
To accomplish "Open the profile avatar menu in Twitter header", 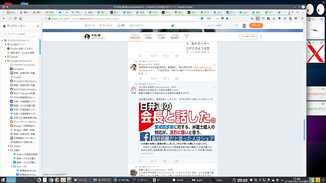I will click(x=244, y=25).
